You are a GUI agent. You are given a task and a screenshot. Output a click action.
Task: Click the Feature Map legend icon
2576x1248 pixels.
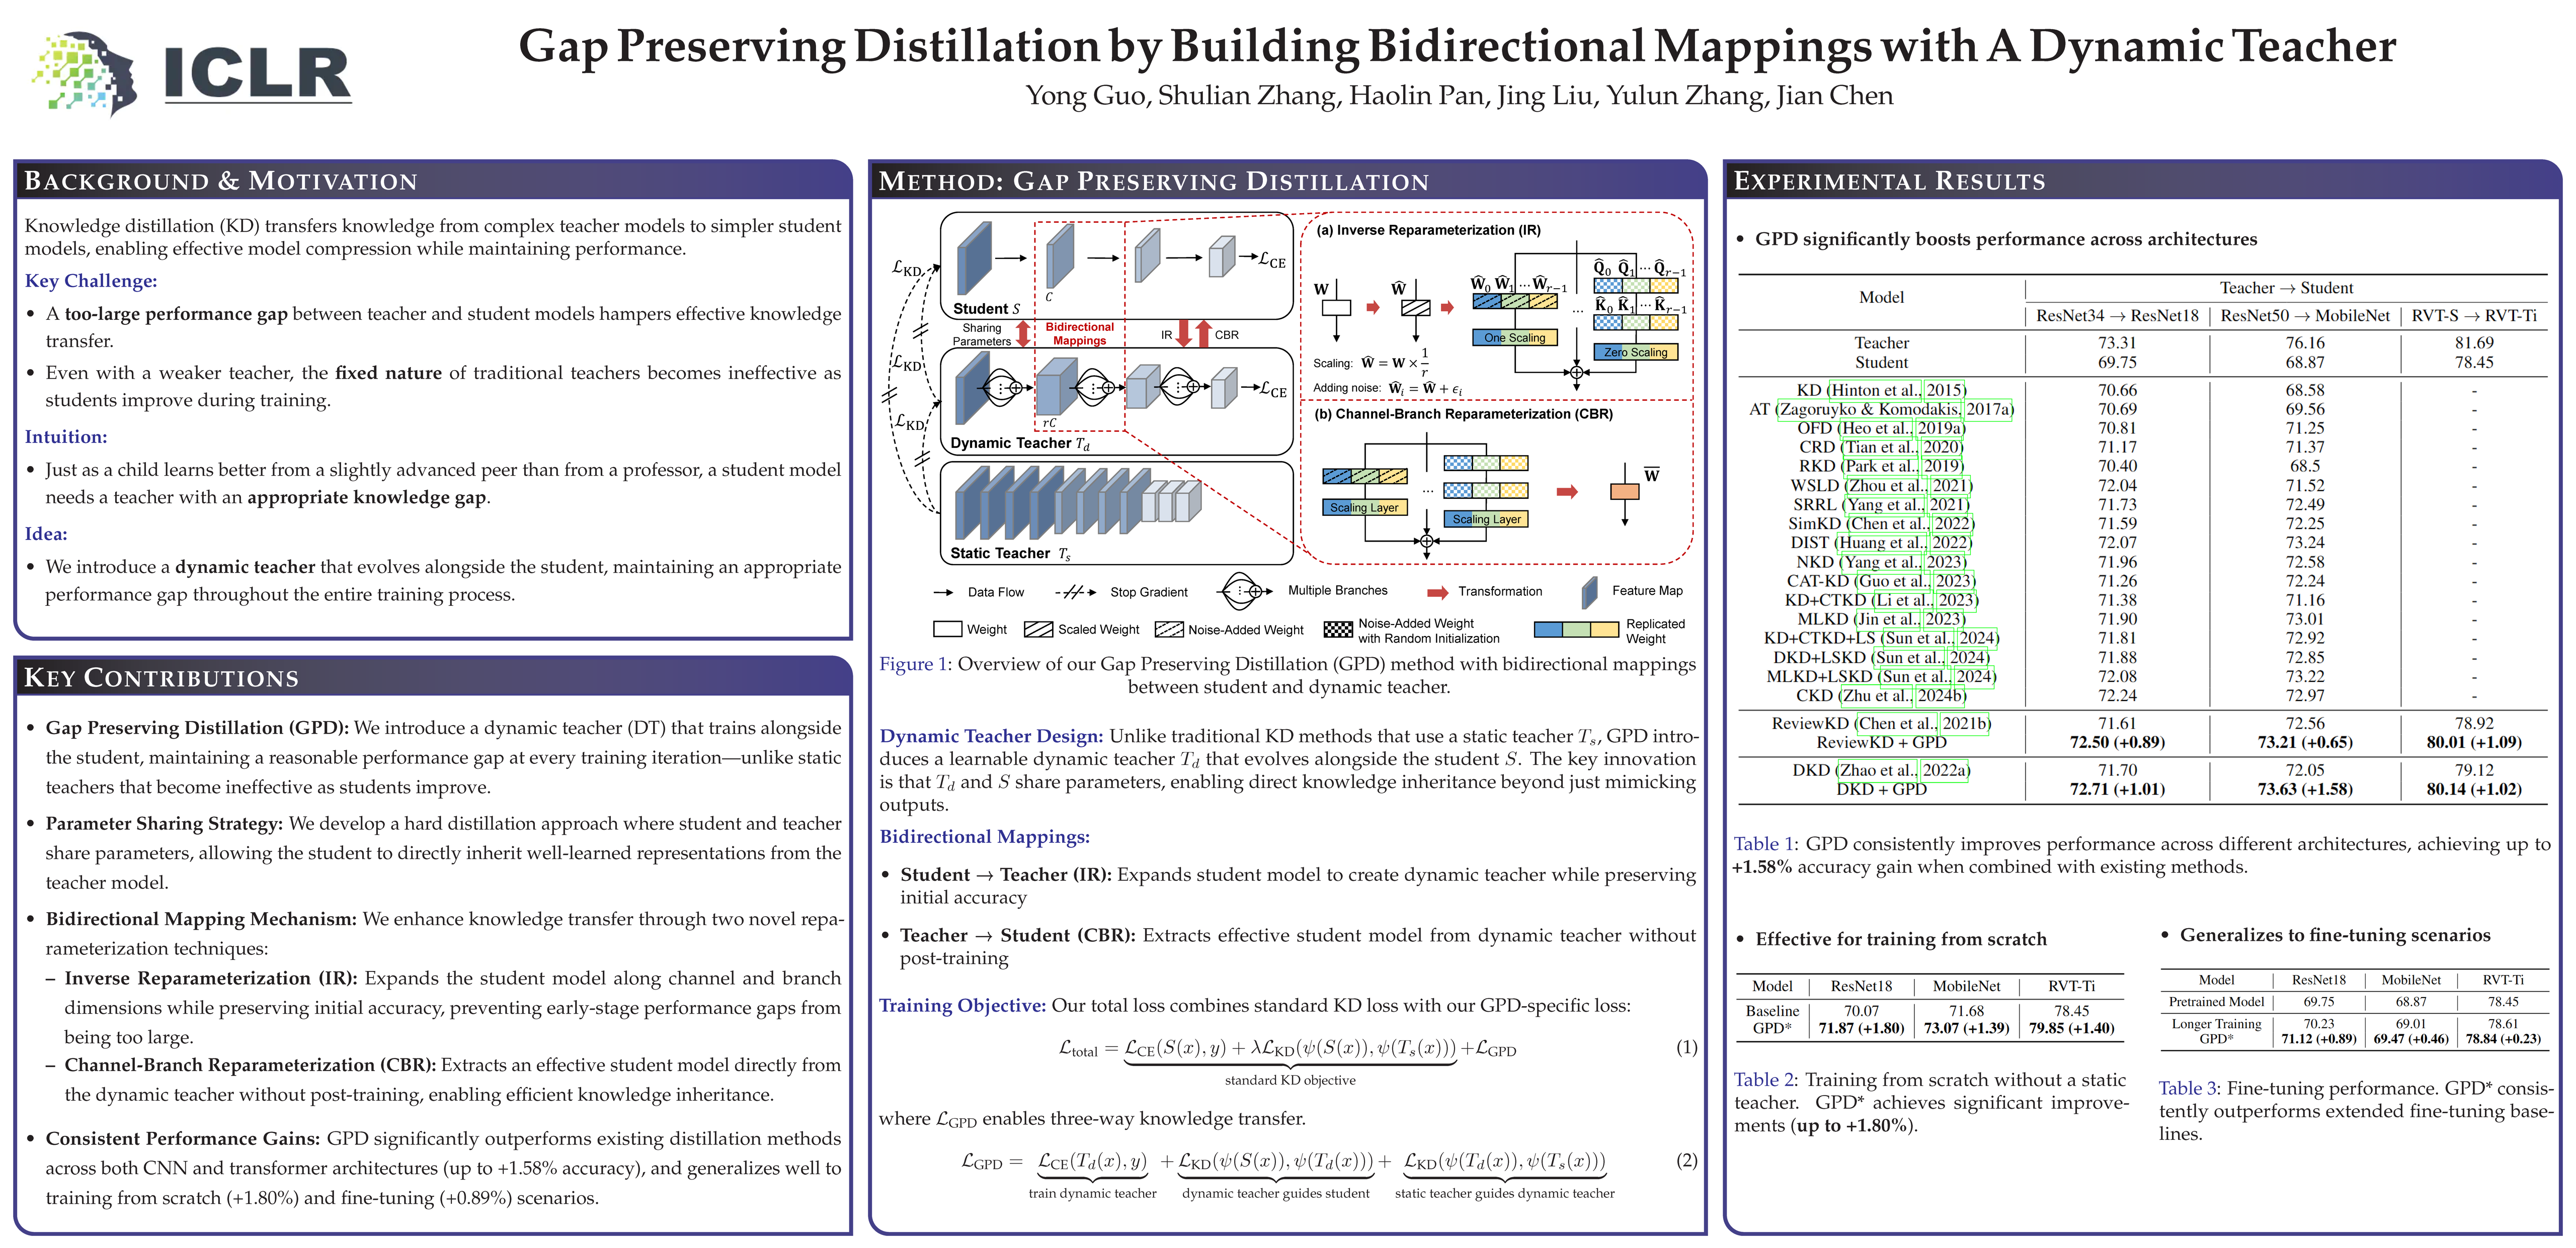click(x=1589, y=592)
